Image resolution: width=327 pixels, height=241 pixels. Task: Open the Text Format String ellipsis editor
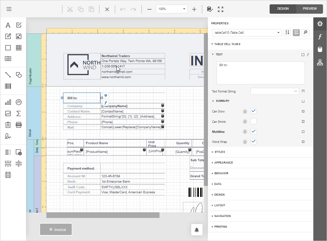pos(296,91)
